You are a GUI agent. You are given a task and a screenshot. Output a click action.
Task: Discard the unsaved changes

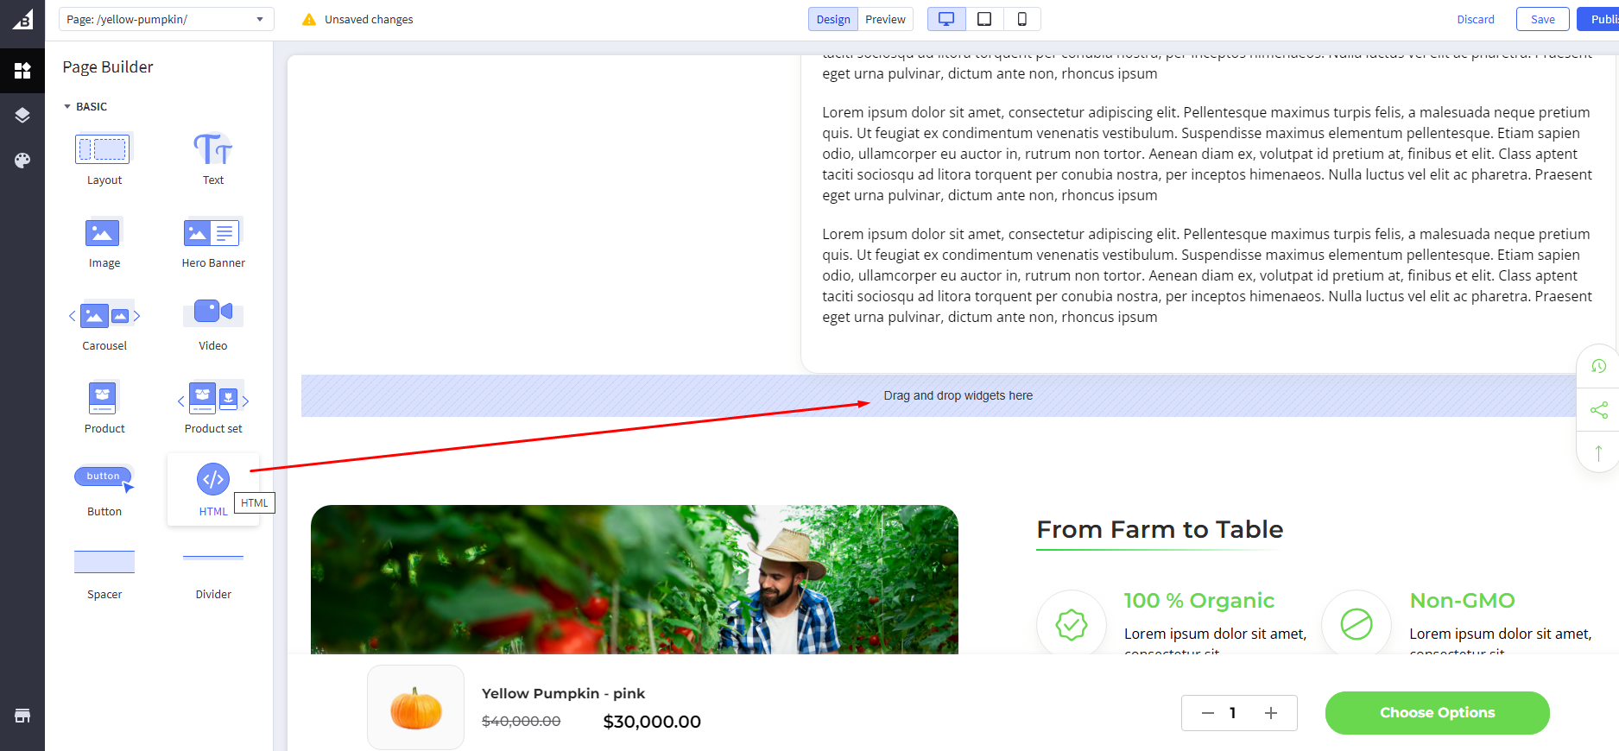click(x=1476, y=19)
